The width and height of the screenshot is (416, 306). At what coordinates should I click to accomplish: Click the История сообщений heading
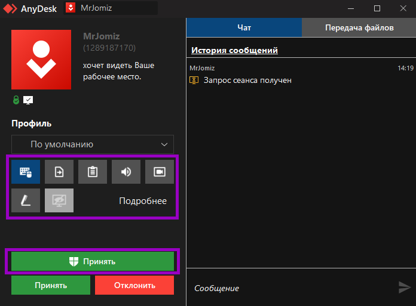pos(234,50)
